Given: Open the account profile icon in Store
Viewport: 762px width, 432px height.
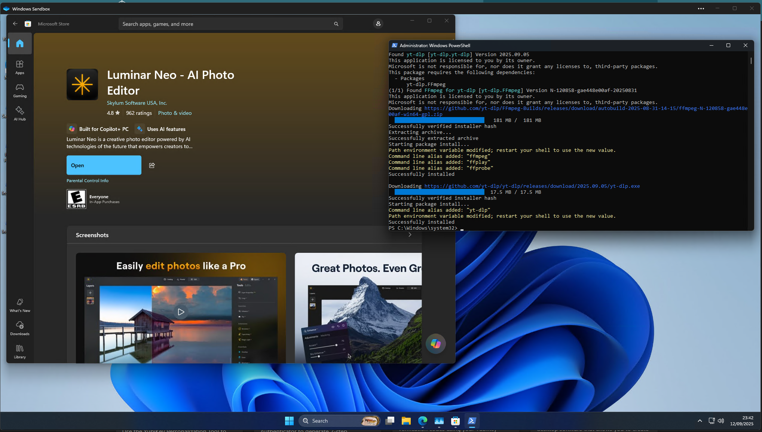Looking at the screenshot, I should pyautogui.click(x=378, y=24).
